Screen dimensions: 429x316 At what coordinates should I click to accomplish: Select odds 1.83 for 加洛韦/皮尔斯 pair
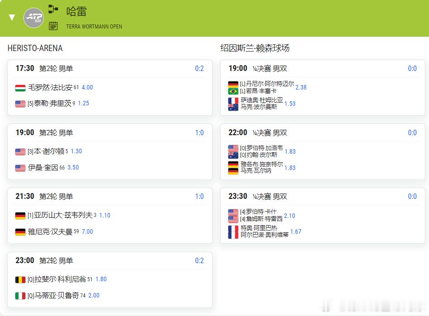290,151
